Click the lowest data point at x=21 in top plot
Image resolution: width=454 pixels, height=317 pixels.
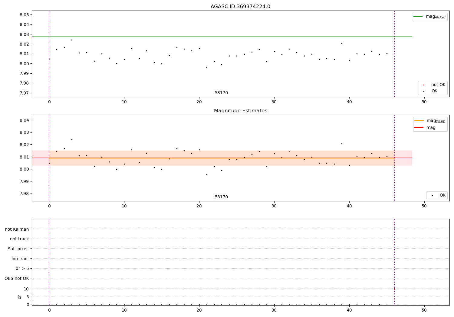(207, 68)
